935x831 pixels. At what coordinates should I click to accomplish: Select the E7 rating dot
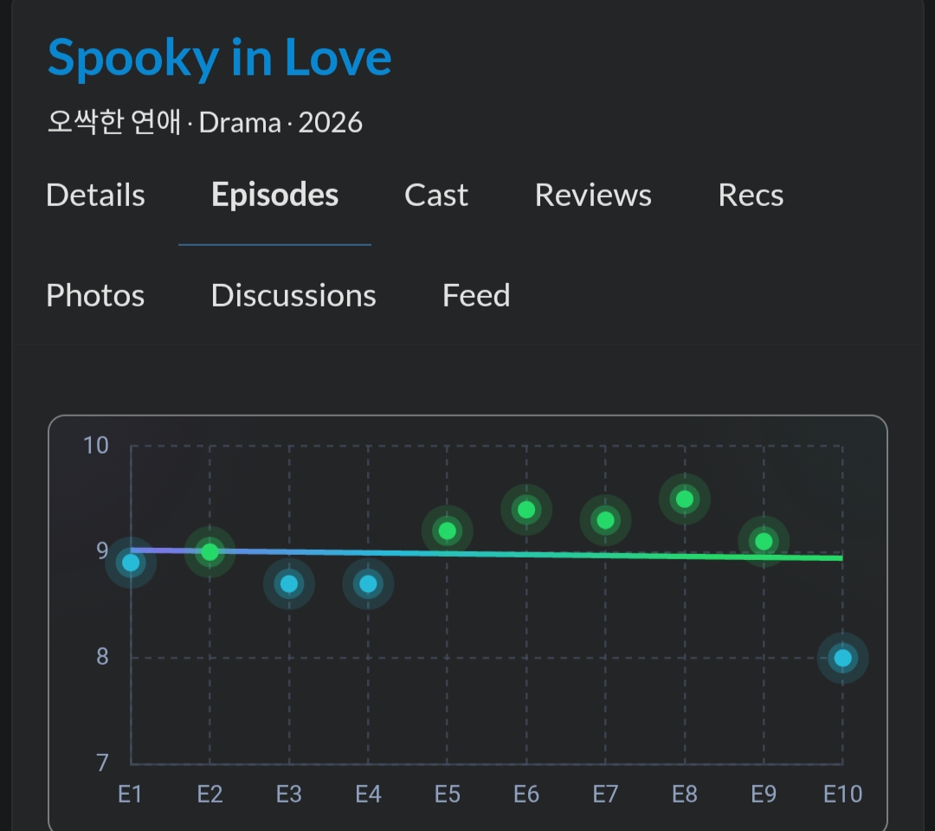point(605,520)
